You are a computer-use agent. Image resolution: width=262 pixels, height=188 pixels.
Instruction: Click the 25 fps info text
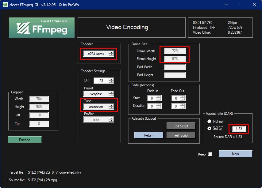click(232, 23)
